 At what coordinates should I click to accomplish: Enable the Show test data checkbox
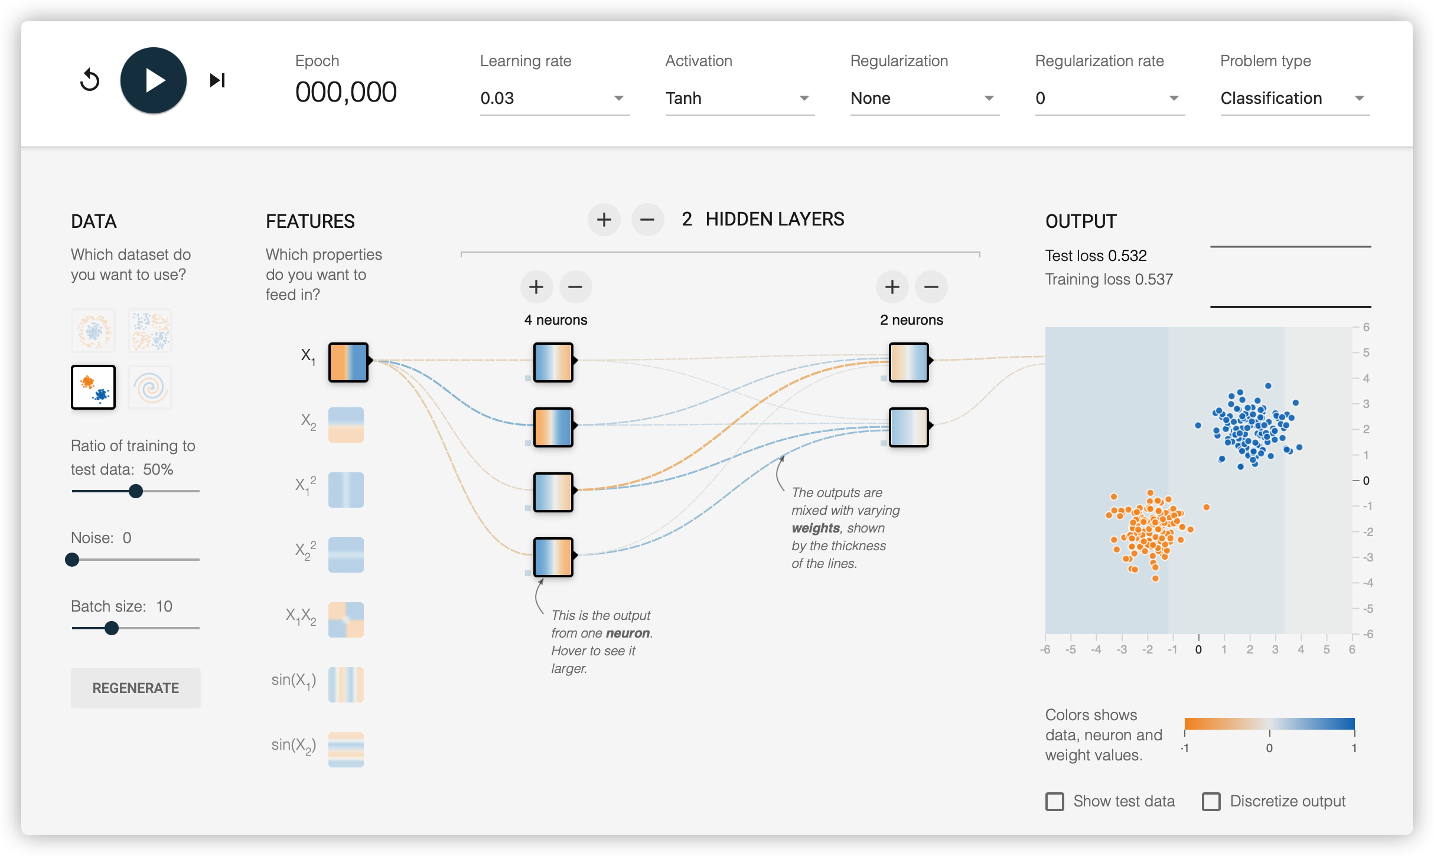point(1055,801)
